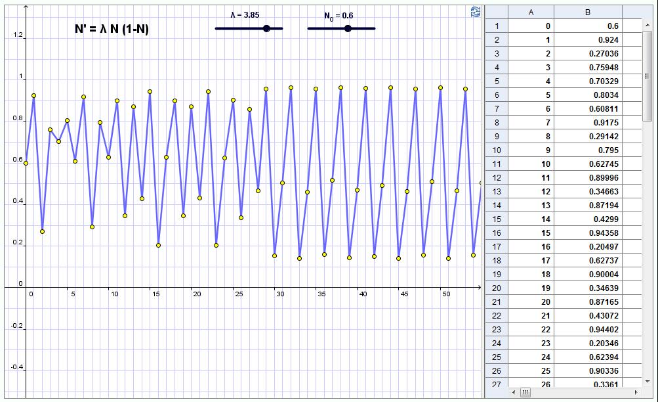The image size is (658, 402).
Task: Select row header 20 in spreadsheet
Action: point(497,288)
